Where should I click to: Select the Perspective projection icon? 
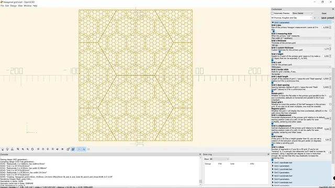click(x=68, y=149)
